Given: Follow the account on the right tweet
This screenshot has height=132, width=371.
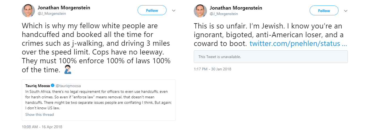Looking at the screenshot, I should [324, 11].
